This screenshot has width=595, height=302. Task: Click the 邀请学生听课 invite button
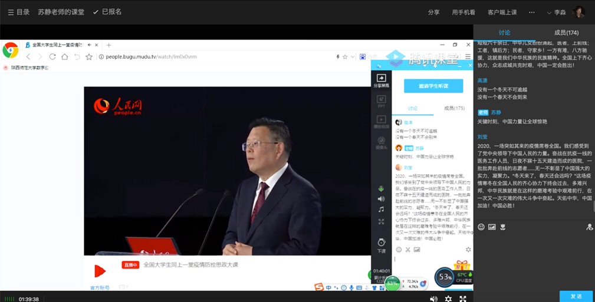(433, 86)
